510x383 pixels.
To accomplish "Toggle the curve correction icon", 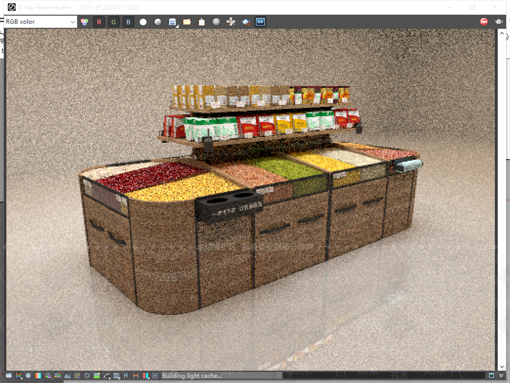I will pos(77,376).
